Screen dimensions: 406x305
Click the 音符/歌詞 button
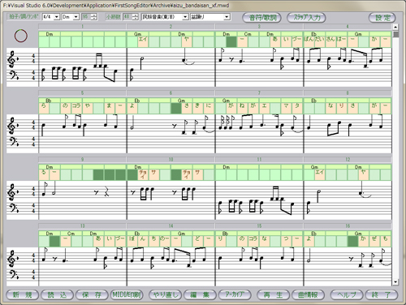click(x=261, y=18)
